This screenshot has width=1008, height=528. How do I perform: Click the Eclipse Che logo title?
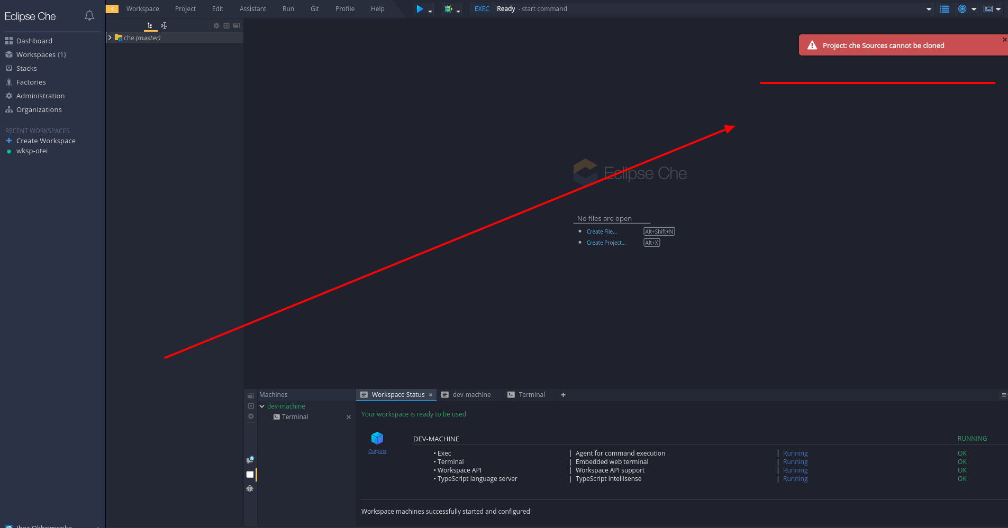point(30,16)
